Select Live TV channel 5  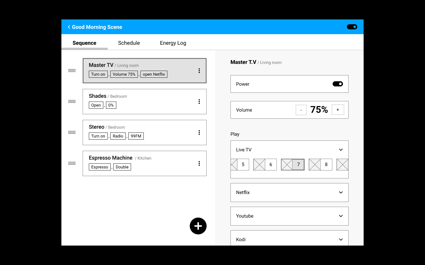click(240, 165)
